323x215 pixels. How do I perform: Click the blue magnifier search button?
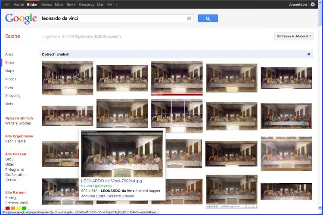208,18
